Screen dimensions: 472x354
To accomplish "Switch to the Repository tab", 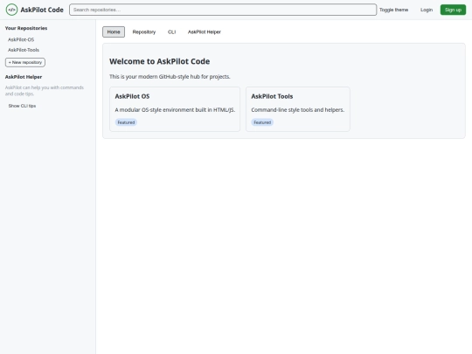I will 144,32.
